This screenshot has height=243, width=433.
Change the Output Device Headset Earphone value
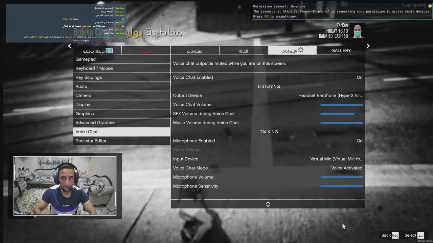point(330,96)
